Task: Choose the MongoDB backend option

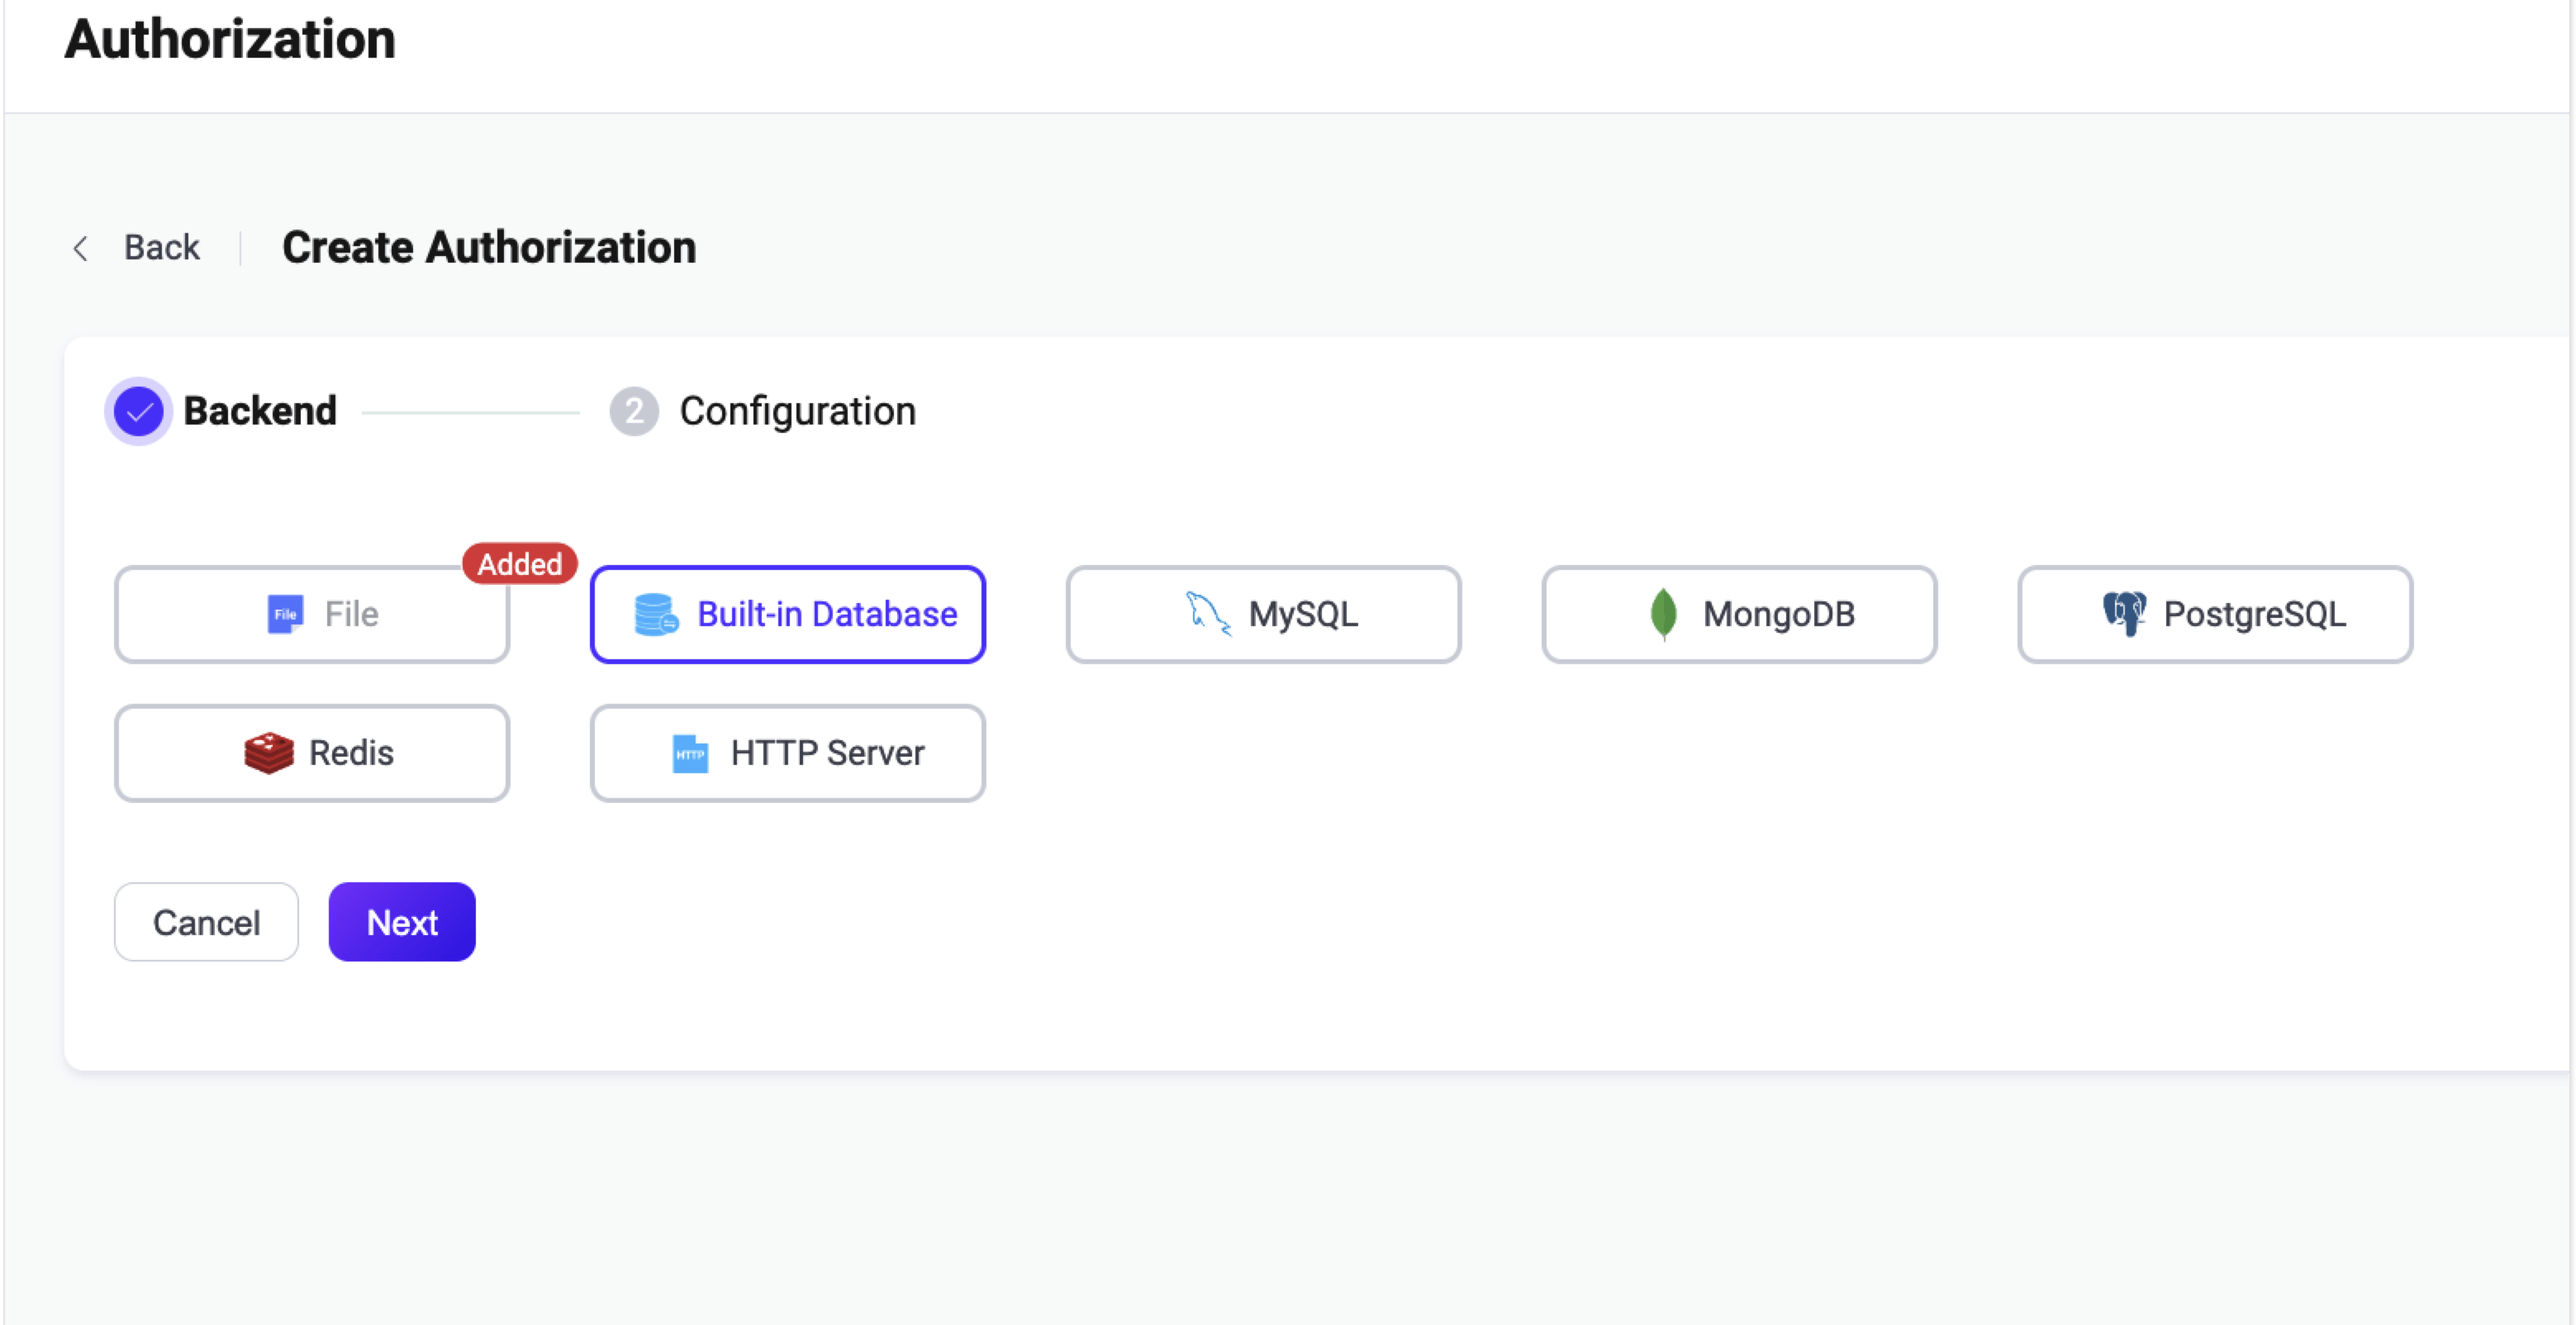Action: [x=1739, y=614]
